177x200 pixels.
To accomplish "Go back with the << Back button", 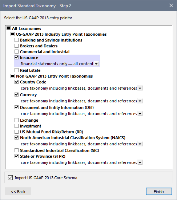I will pyautogui.click(x=18, y=192).
